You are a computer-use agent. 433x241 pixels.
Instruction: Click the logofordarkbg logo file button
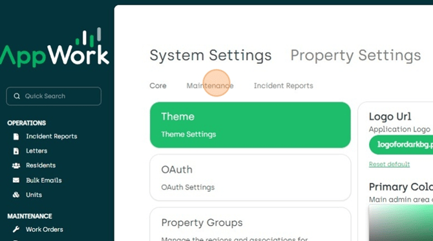(401, 144)
